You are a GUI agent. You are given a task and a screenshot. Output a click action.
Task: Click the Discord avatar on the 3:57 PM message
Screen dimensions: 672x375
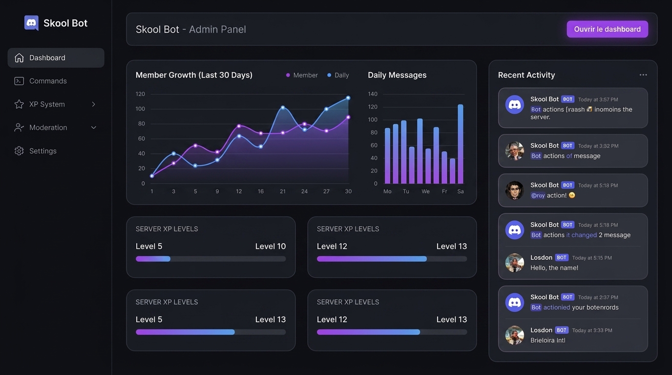pos(515,104)
